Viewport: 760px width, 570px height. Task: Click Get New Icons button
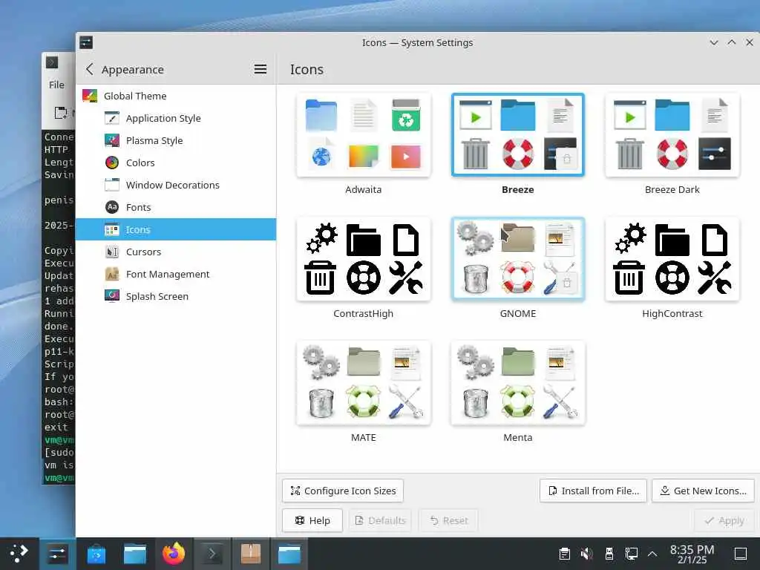tap(704, 491)
